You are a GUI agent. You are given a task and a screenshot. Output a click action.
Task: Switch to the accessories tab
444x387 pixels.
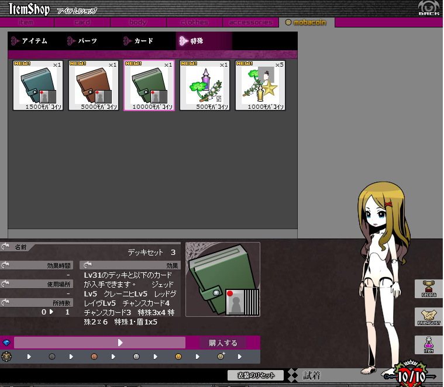point(250,22)
